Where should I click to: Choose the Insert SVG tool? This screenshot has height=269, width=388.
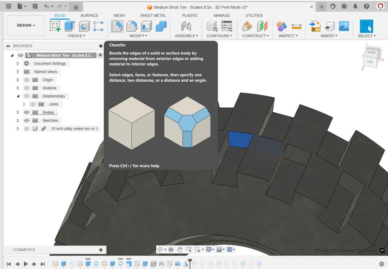point(315,26)
